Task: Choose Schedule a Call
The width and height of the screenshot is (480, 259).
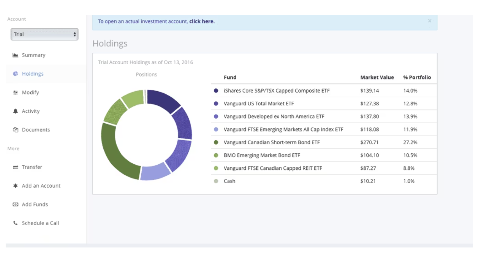Action: point(40,223)
